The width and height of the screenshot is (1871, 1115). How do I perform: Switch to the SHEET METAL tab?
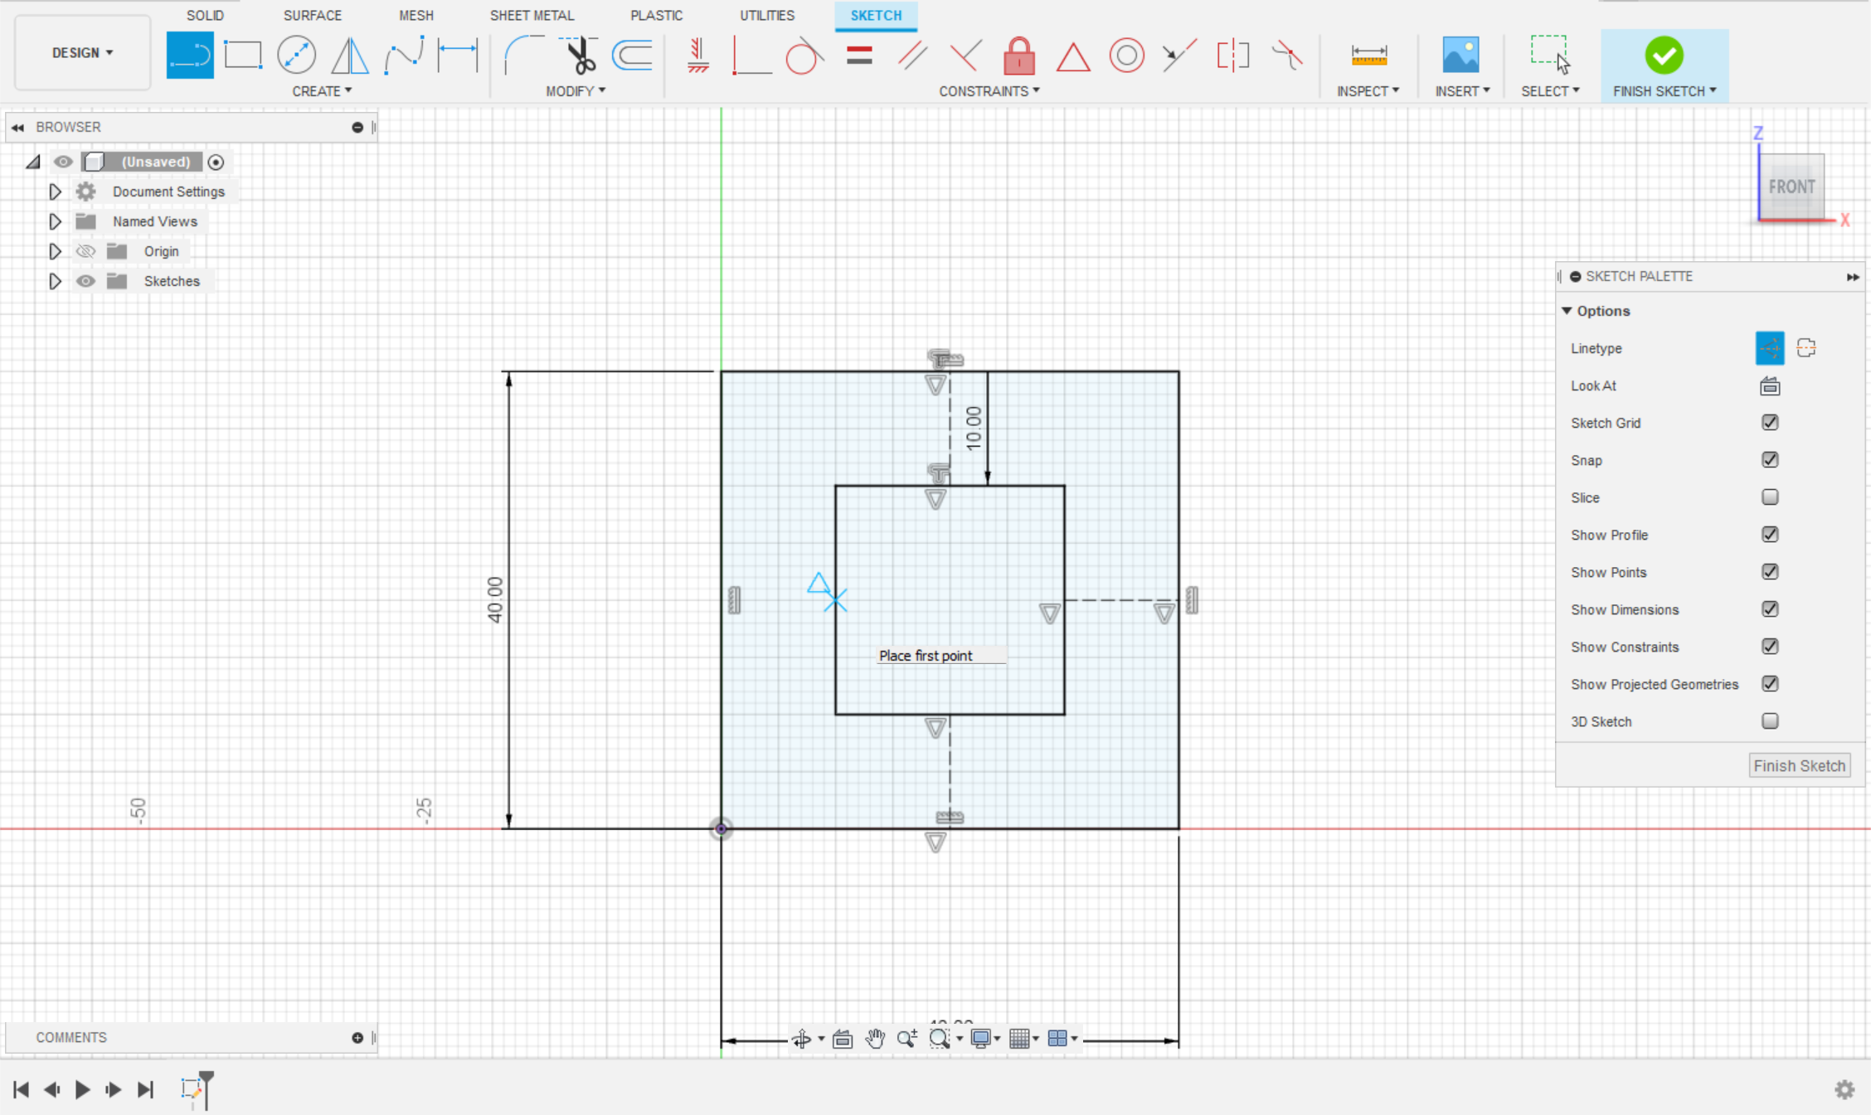(x=532, y=15)
